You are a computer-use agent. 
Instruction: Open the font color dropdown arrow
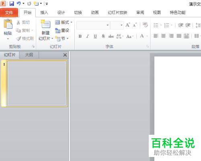(x=147, y=36)
